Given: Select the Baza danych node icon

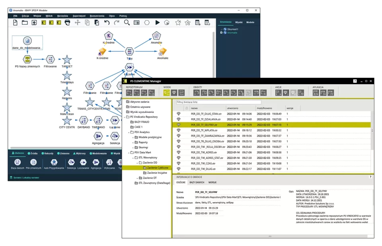Looking at the screenshot, I should 17,162.
